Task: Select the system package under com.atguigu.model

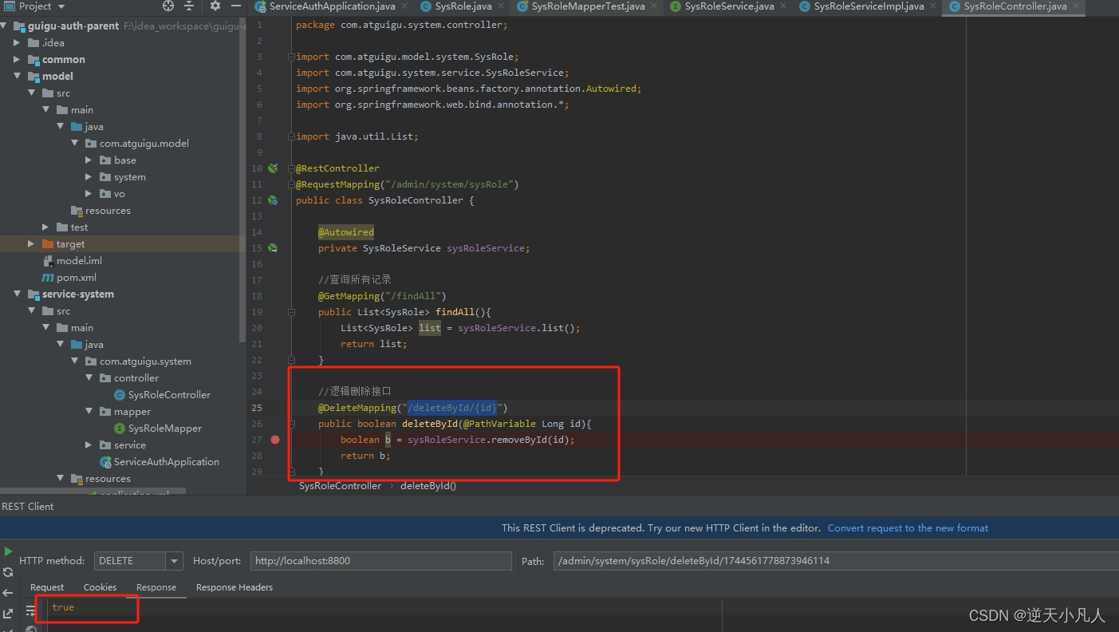Action: [x=130, y=177]
